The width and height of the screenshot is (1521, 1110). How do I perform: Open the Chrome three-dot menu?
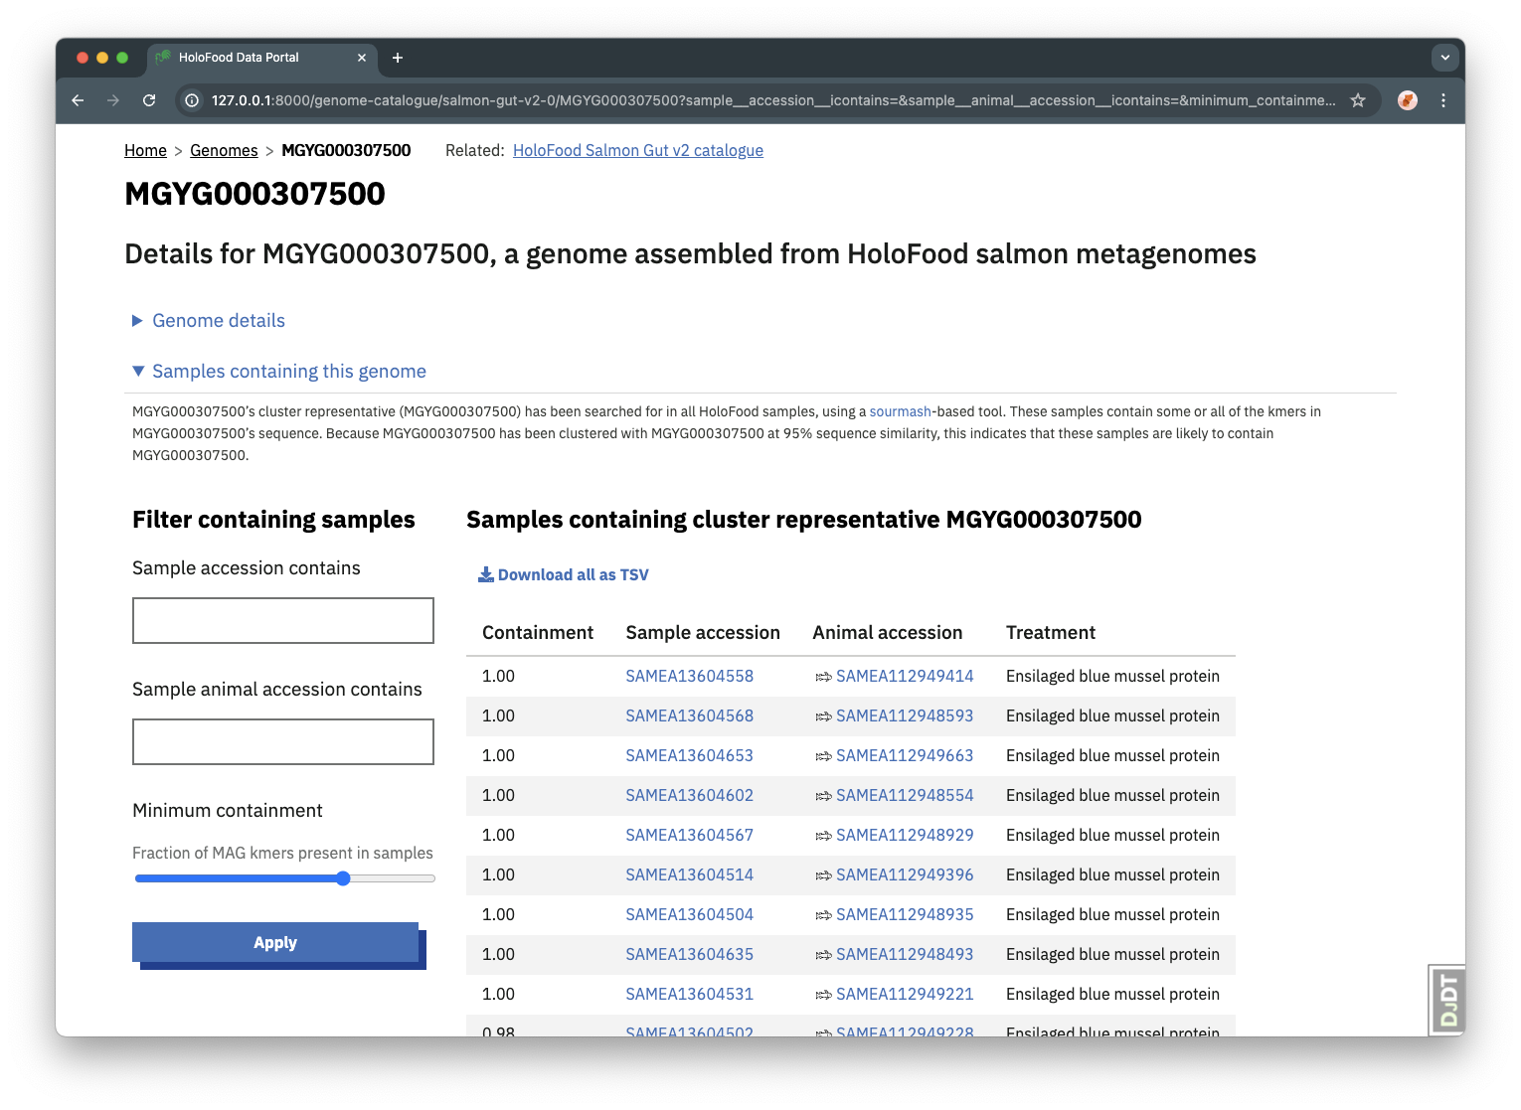[x=1443, y=100]
